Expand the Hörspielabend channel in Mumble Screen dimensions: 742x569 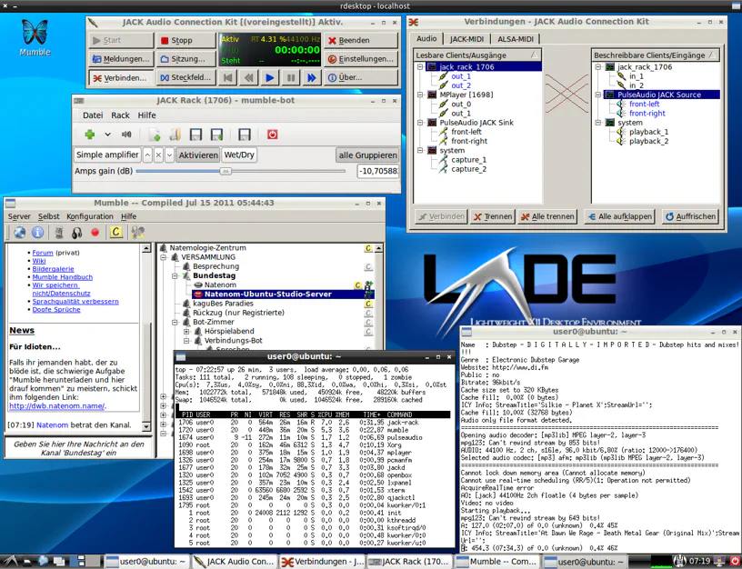click(x=186, y=332)
